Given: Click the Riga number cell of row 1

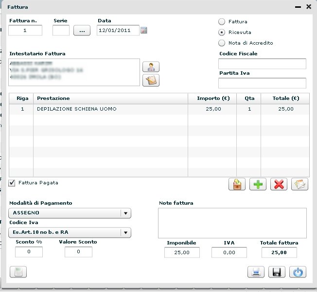Looking at the screenshot, I should pyautogui.click(x=21, y=109).
